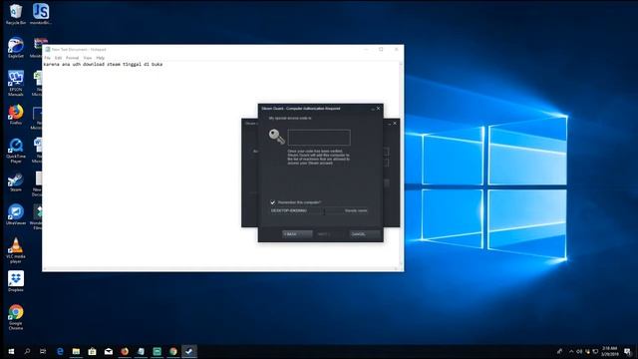Launch Microsoft Edge from the taskbar

click(60, 351)
